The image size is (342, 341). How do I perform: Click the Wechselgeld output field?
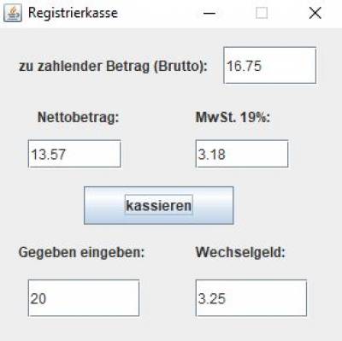(251, 298)
